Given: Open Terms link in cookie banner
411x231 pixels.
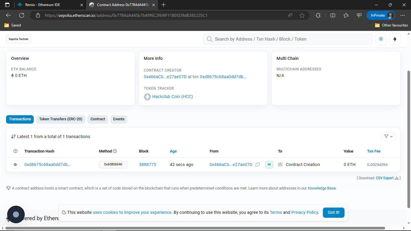Looking at the screenshot, I should pos(276,212).
